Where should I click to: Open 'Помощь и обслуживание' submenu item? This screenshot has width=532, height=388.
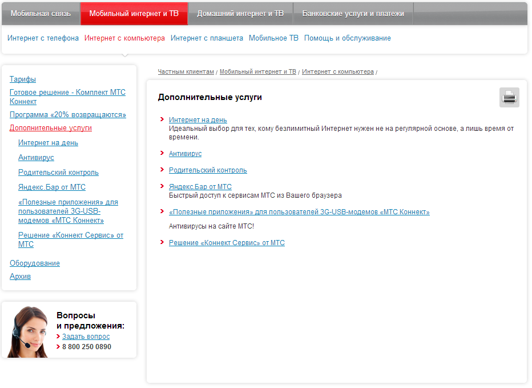pos(348,38)
